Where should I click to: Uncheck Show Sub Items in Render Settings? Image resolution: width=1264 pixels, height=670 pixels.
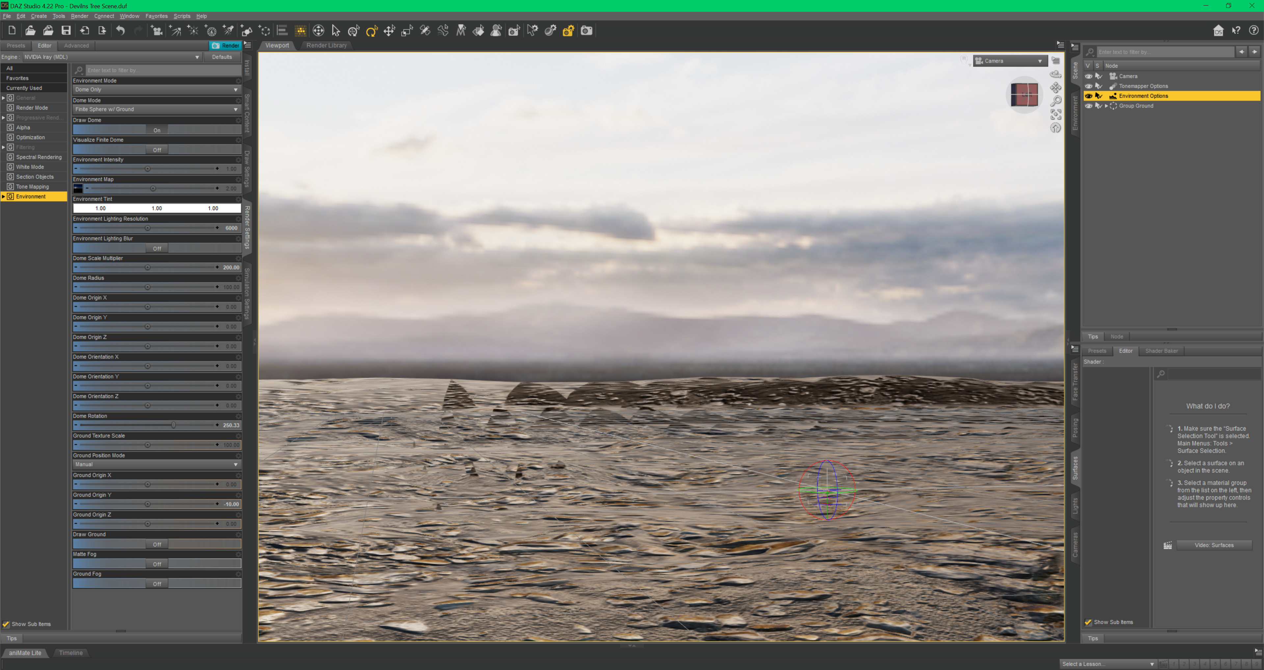6,624
